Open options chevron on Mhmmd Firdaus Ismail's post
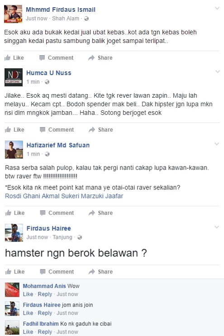 pyautogui.click(x=217, y=8)
